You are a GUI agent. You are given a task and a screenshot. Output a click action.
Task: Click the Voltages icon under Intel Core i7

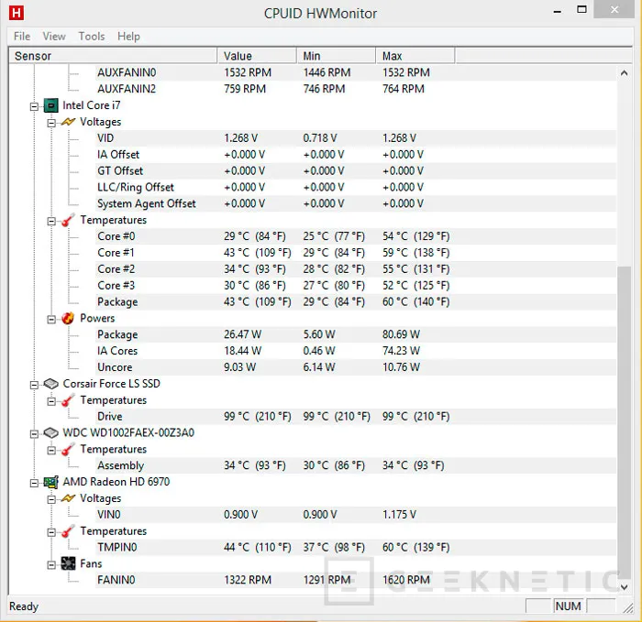69,122
